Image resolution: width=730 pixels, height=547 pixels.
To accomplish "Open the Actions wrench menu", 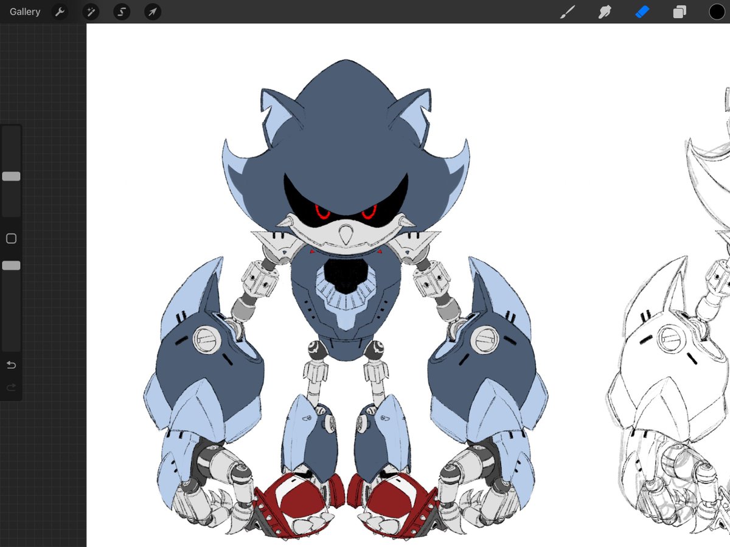I will point(60,12).
